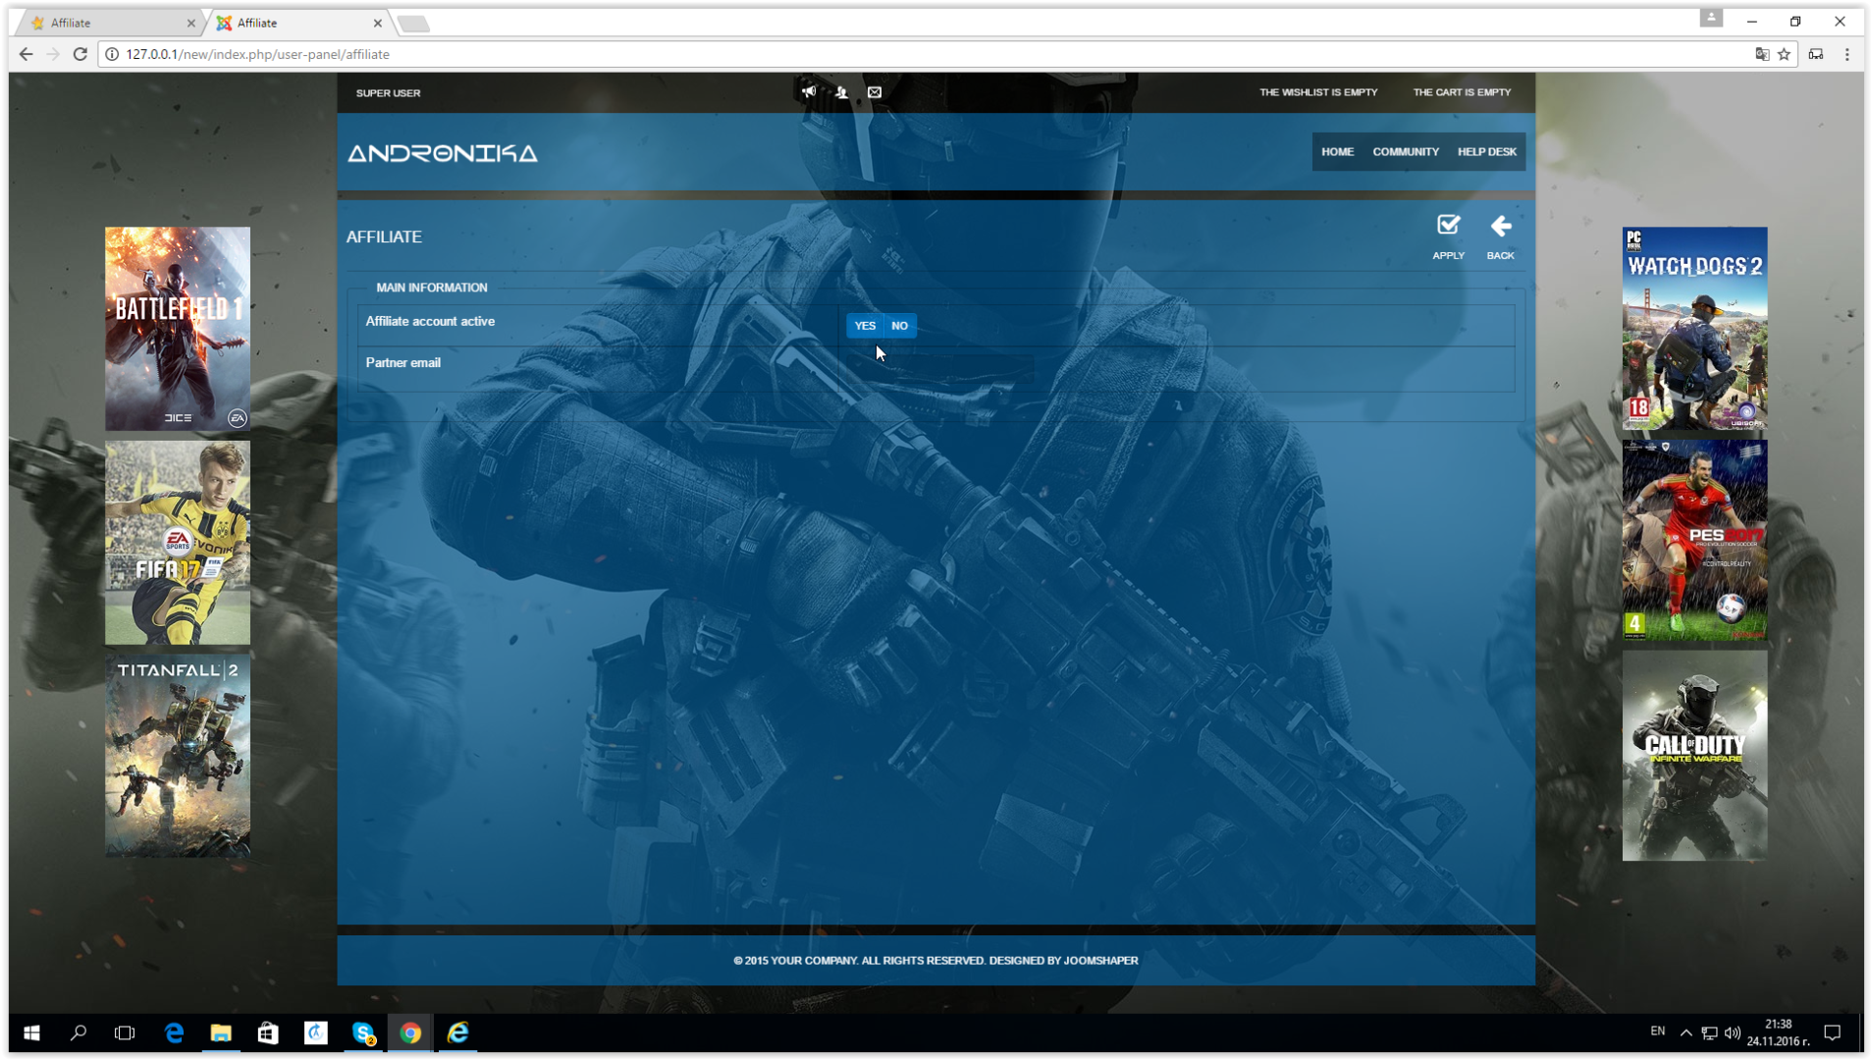The width and height of the screenshot is (1871, 1060).
Task: Close the first Affiliate browser tab
Action: [190, 23]
